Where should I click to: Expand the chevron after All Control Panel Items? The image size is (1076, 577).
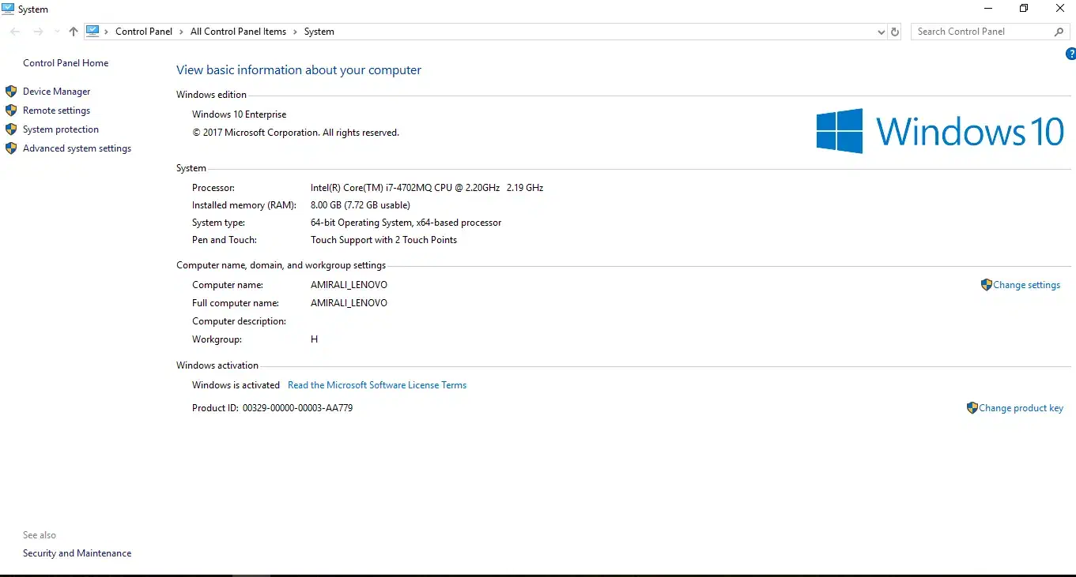[x=295, y=32]
